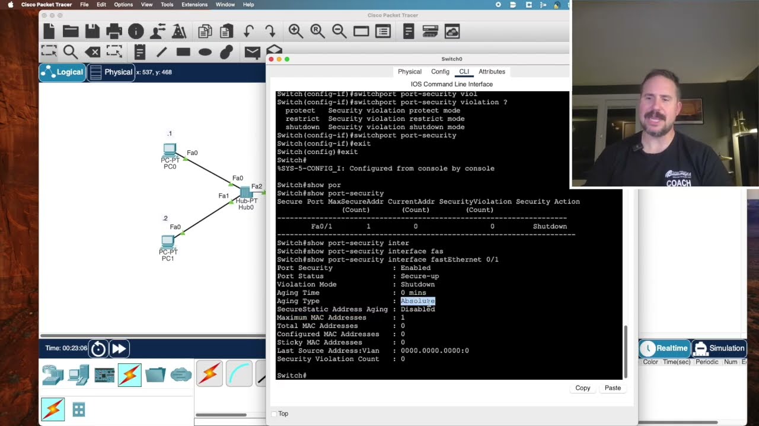Fast forward simulation time
759x426 pixels.
coord(119,348)
